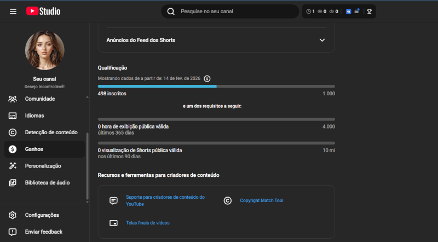Viewport: 438px width, 242px height.
Task: Click the subscribers progress bar
Action: coord(216,87)
